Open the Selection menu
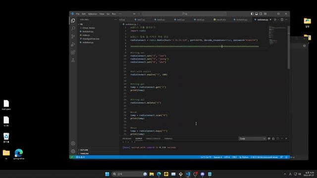The width and height of the screenshot is (317, 178). (93, 14)
